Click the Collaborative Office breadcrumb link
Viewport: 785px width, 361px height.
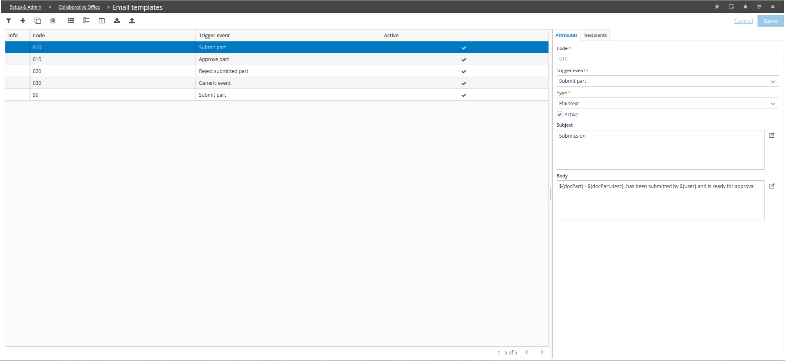click(x=79, y=7)
